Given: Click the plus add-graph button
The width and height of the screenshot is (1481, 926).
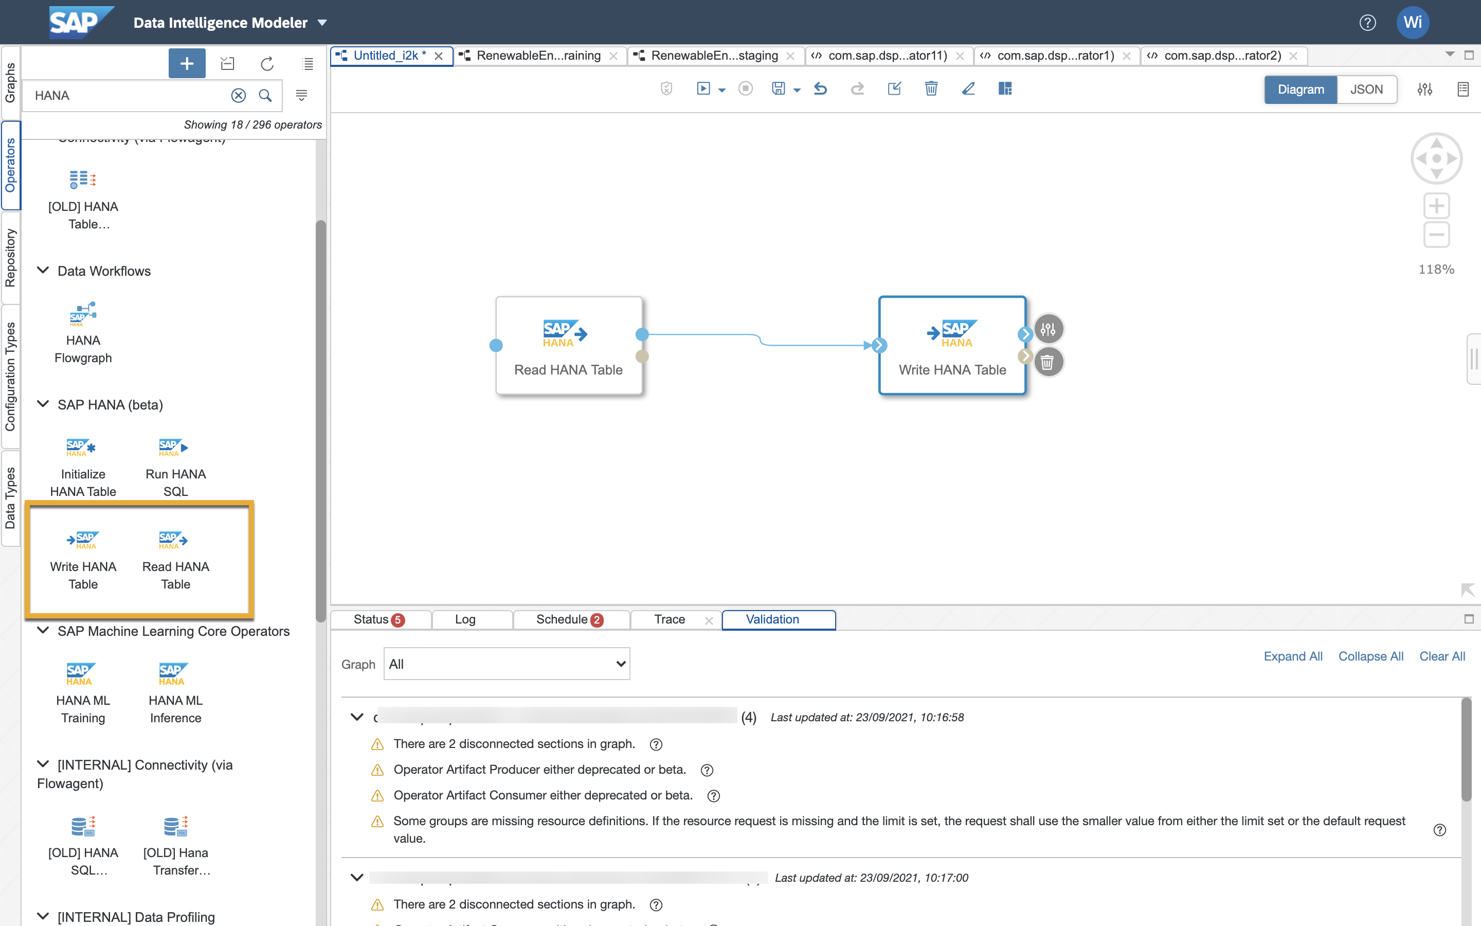Looking at the screenshot, I should (x=187, y=63).
